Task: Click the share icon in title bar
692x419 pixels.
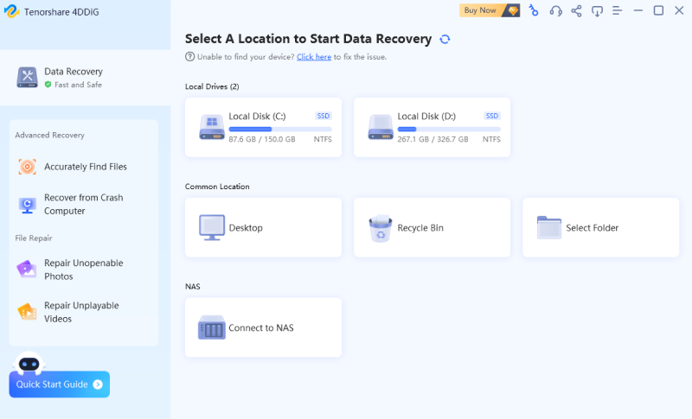Action: 576,10
